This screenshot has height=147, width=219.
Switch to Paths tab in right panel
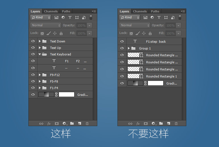(155, 11)
